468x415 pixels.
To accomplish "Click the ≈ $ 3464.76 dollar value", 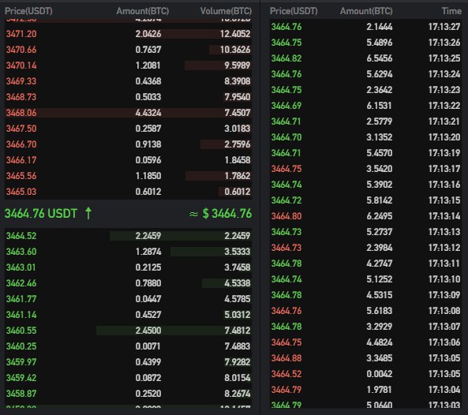I will [x=220, y=214].
